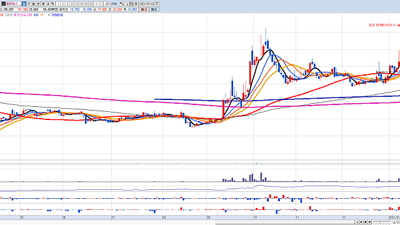Choose the 5 interval button
The width and height of the screenshot is (400, 225).
tap(67, 4)
